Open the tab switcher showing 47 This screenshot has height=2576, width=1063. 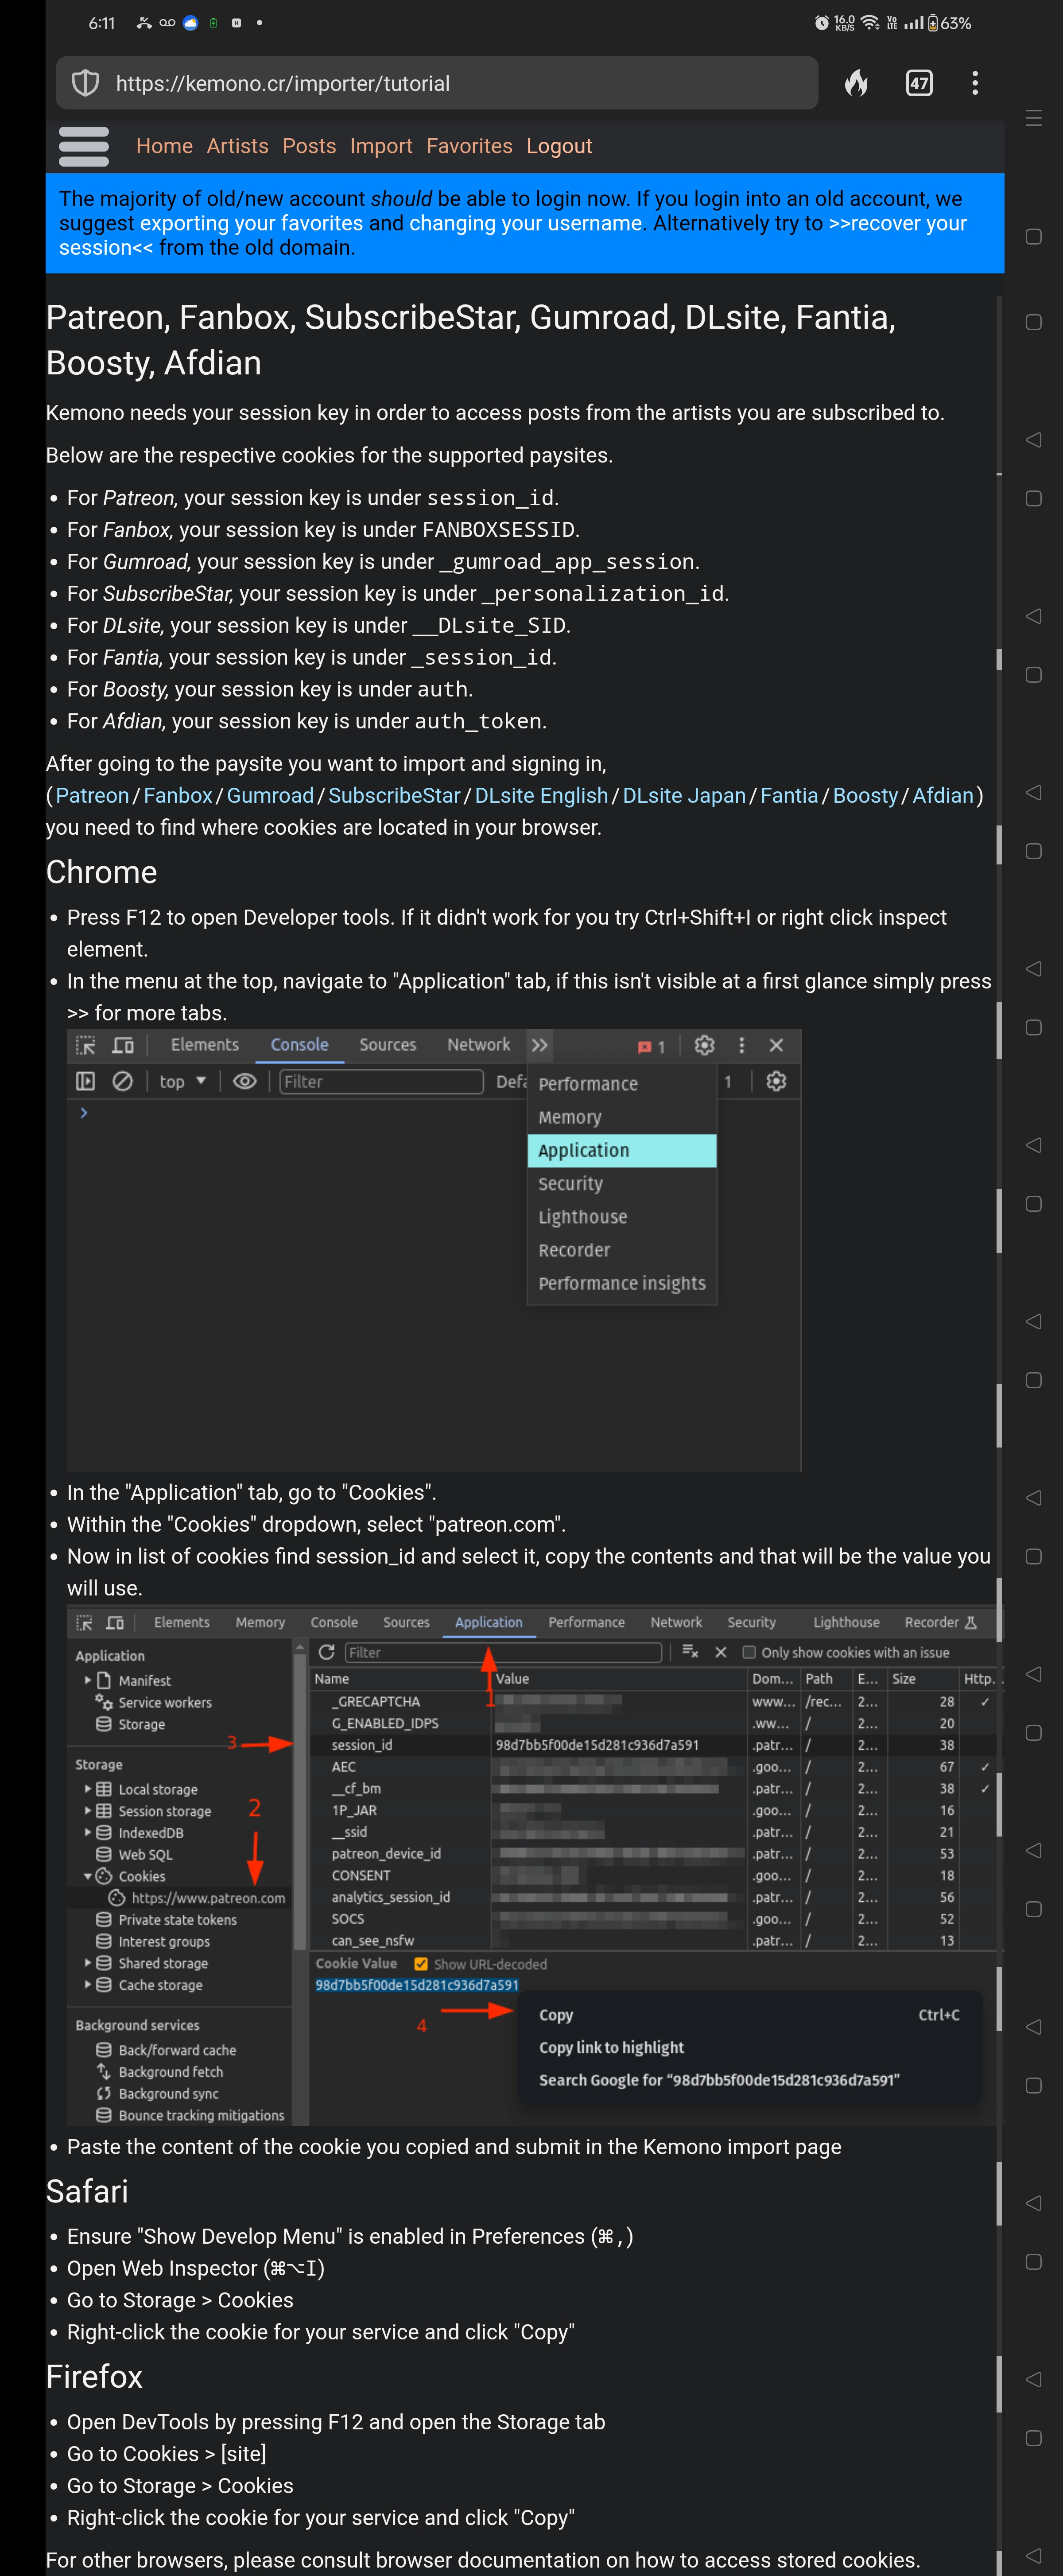pos(918,83)
